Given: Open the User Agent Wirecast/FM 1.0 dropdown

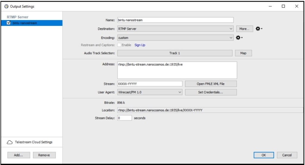Looking at the screenshot, I should (150, 92).
